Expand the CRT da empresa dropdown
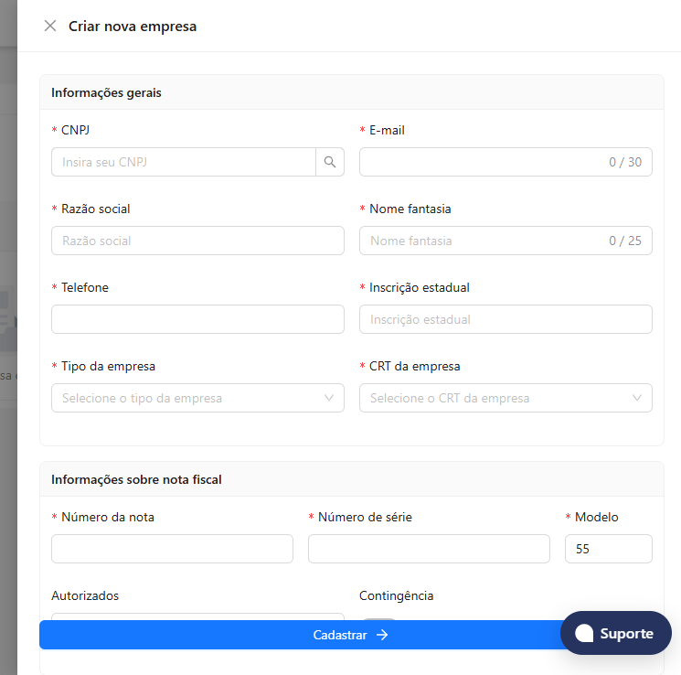The height and width of the screenshot is (675, 681). point(505,398)
